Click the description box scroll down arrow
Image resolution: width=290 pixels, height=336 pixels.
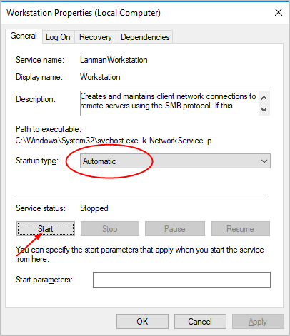(264, 110)
